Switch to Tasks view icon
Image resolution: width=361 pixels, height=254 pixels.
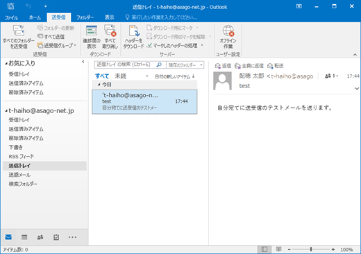tap(56, 237)
